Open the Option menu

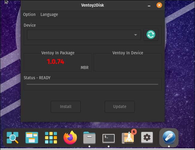(x=29, y=14)
